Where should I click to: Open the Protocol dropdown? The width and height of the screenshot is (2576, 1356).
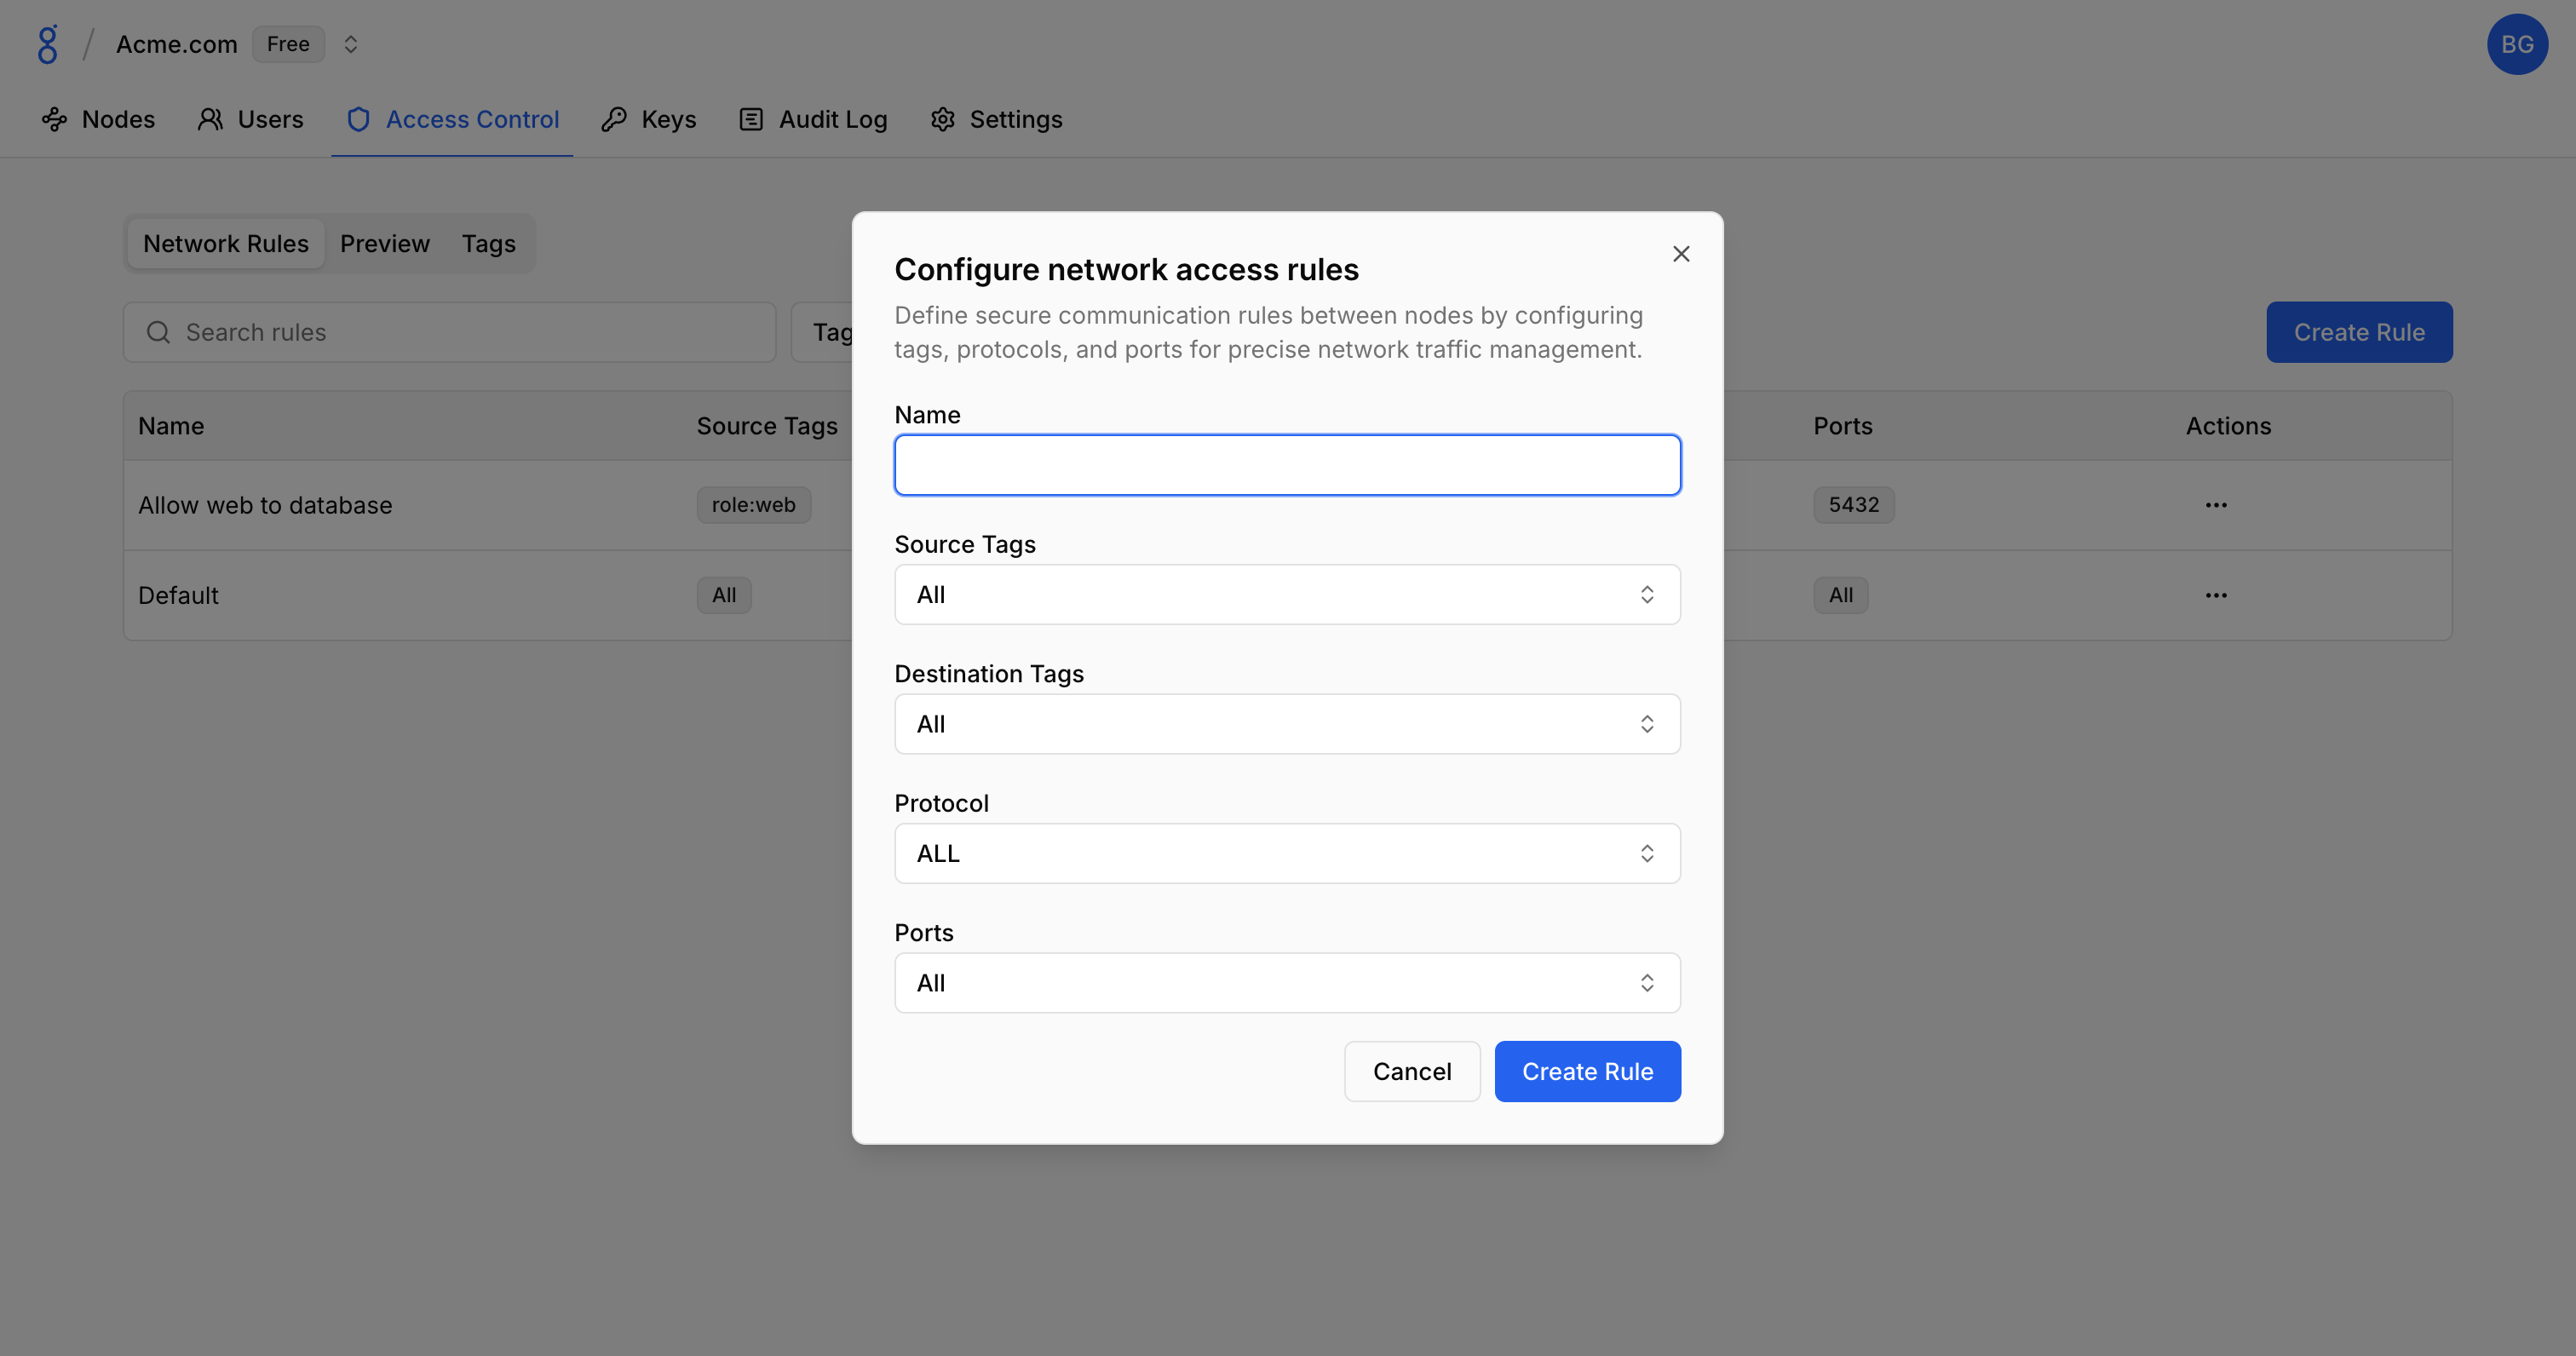pyautogui.click(x=1287, y=853)
